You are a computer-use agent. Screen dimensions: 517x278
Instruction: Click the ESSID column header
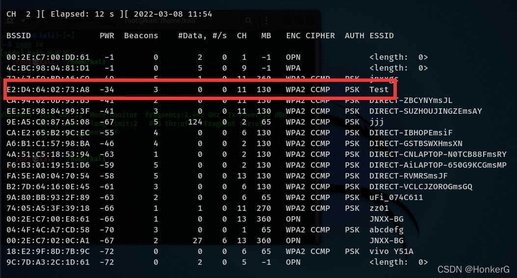[x=382, y=36]
